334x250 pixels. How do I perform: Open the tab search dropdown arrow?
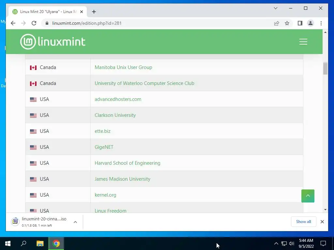[x=276, y=8]
